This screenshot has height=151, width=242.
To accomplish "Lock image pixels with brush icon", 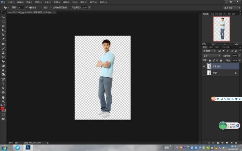I will [213, 60].
